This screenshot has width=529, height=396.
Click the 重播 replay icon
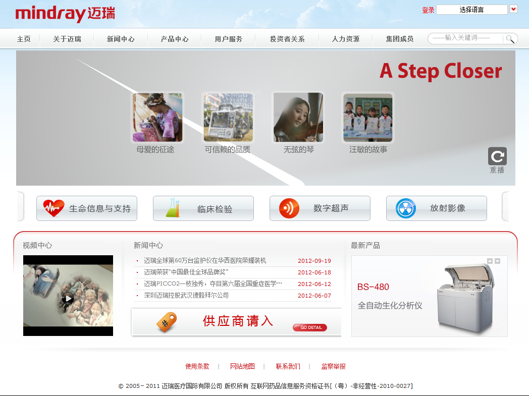[x=497, y=156]
